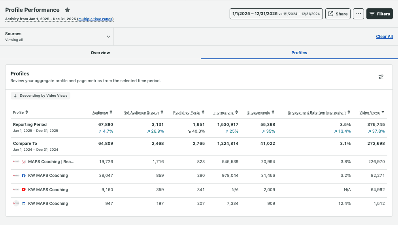Screen dimensions: 398x225
Task: Click the LinkedIn icon for KW MAPS Coaching
Action: coord(24,204)
